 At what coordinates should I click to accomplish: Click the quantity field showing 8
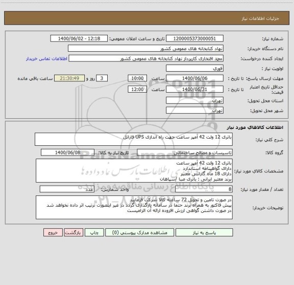pos(204,189)
